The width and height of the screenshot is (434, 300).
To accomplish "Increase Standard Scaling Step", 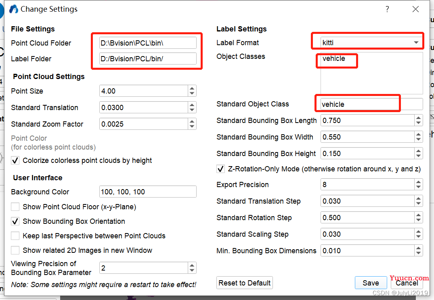I will pyautogui.click(x=419, y=232).
